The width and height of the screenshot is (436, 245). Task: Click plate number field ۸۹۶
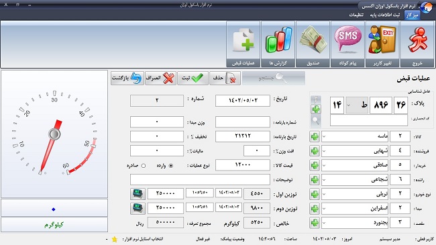[x=381, y=105]
